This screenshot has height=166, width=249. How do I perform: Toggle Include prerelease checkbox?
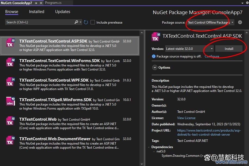pyautogui.click(x=93, y=22)
